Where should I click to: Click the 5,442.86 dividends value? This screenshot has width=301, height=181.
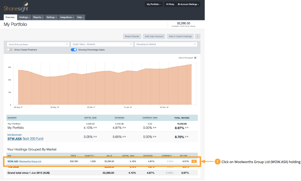click(x=119, y=124)
